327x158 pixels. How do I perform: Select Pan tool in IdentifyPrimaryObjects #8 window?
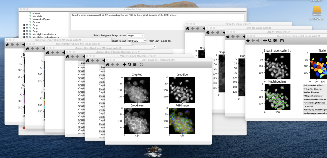point(265,40)
